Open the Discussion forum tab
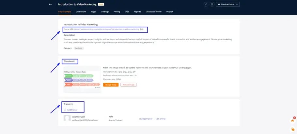Viewport: 297px width, 134px height. [x=154, y=12]
